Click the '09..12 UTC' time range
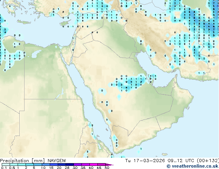The width and height of the screenshot is (219, 169). (x=181, y=161)
